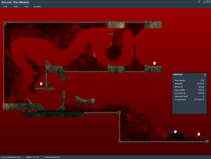Image resolution: width=211 pixels, height=159 pixels.
Task: Open the Window menu
Action: (37, 6)
